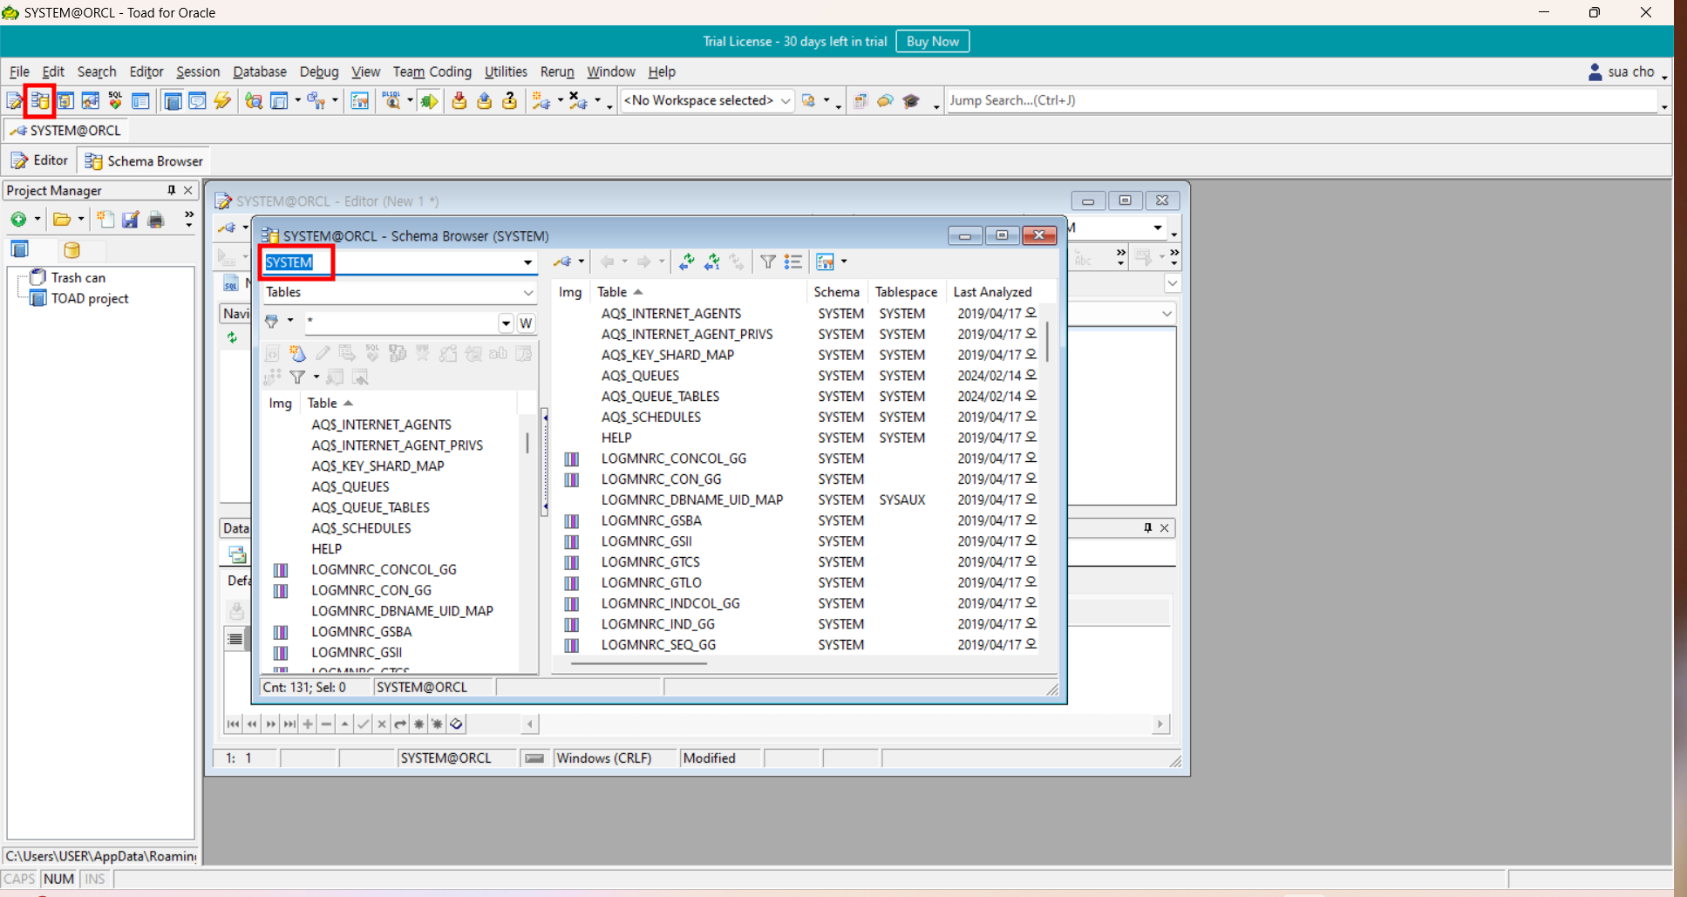1687x897 pixels.
Task: Open the Database menu
Action: [259, 71]
